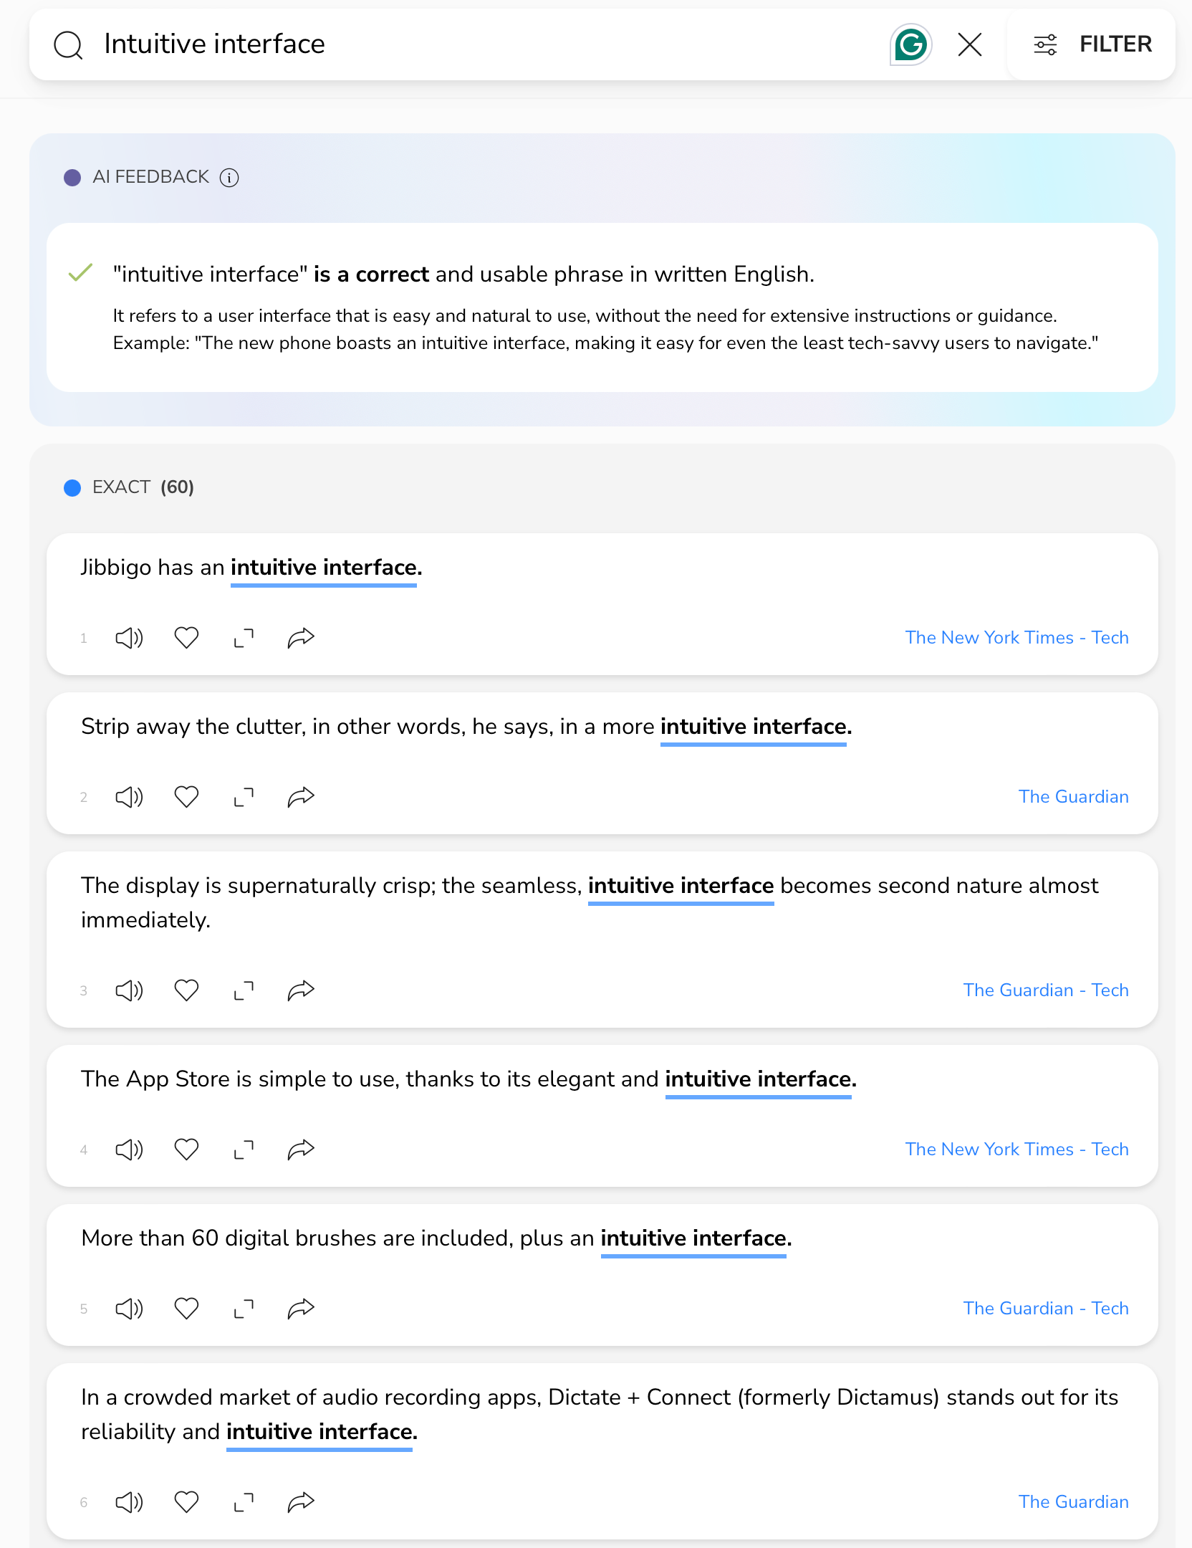Listen to the third sentence audio
The width and height of the screenshot is (1192, 1548).
tap(130, 990)
